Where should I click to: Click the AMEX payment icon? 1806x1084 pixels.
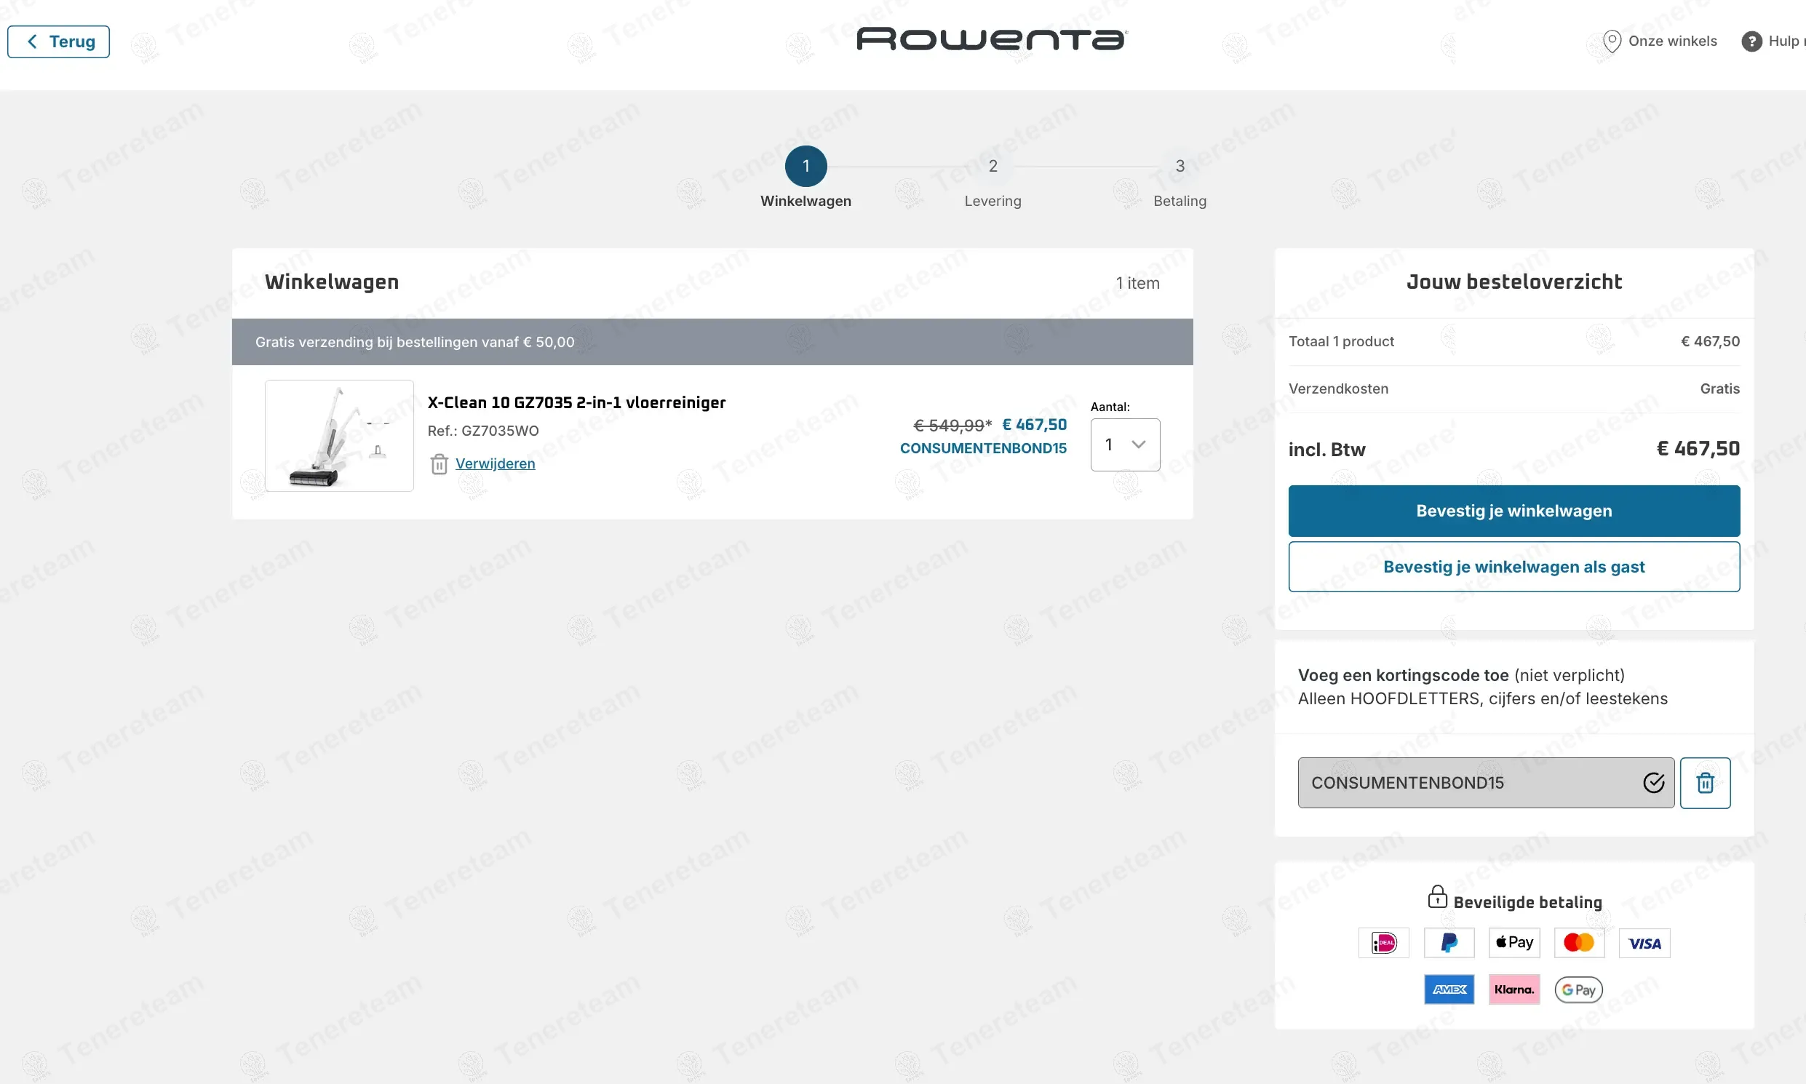coord(1449,989)
